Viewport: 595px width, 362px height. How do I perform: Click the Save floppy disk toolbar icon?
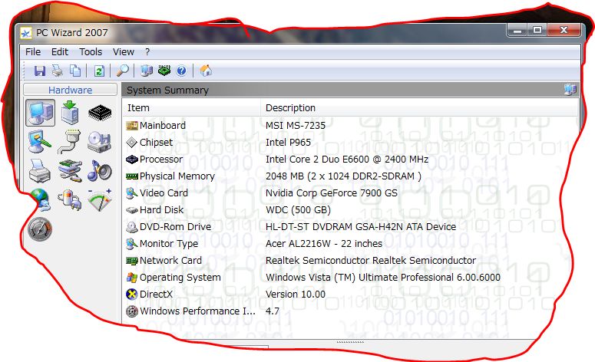point(39,71)
